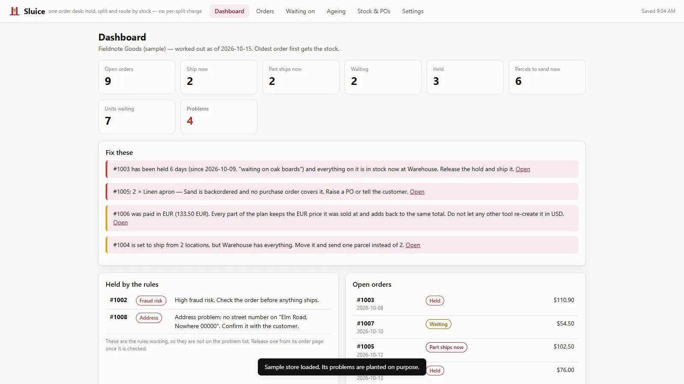Switch to the Waiting on tab
This screenshot has width=684, height=384.
(300, 11)
